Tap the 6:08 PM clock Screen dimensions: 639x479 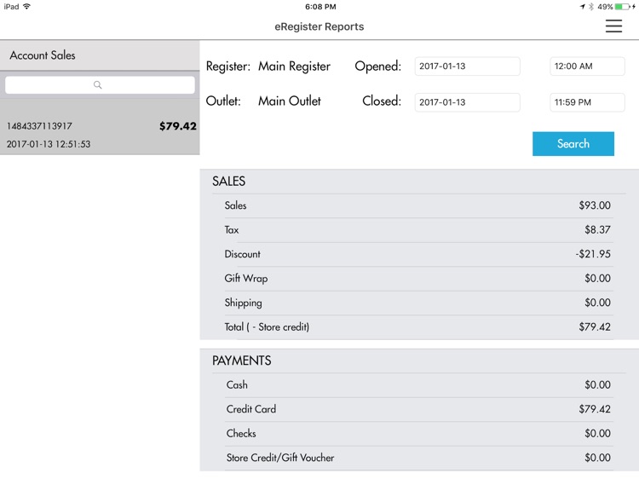tap(320, 7)
